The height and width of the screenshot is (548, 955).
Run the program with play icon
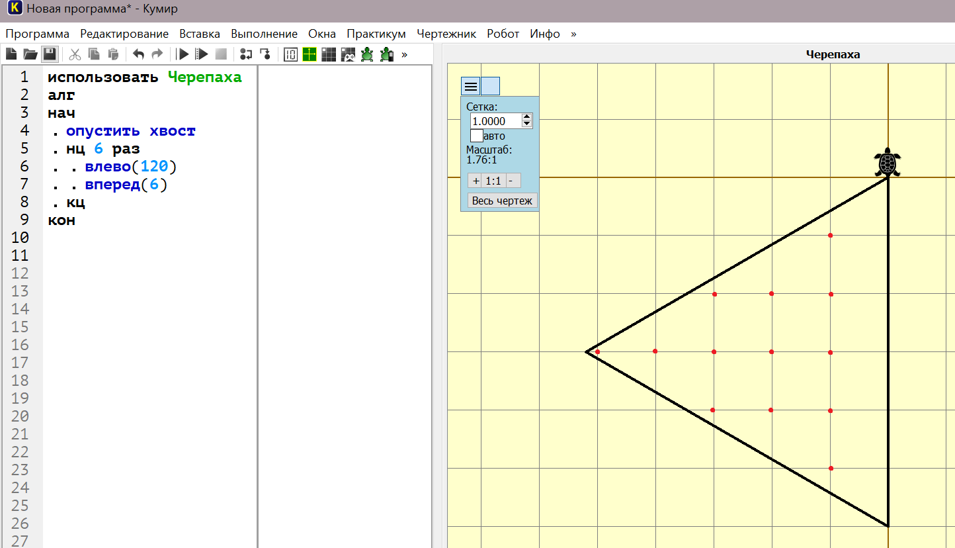183,54
